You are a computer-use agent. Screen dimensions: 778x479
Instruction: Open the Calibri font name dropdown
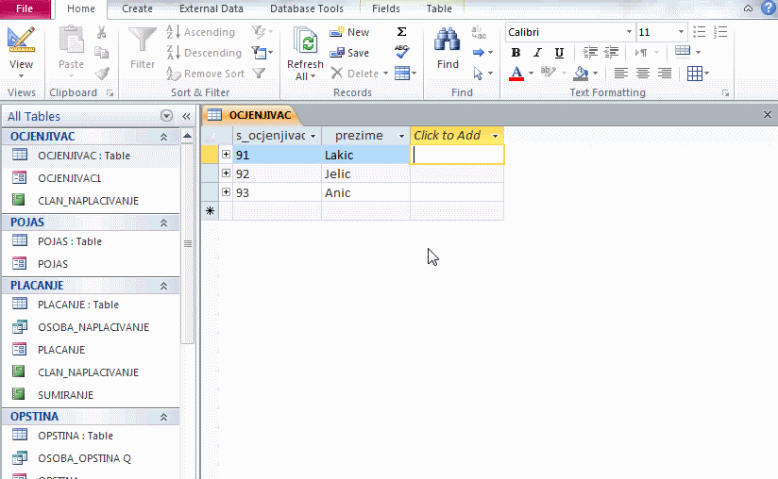[629, 32]
